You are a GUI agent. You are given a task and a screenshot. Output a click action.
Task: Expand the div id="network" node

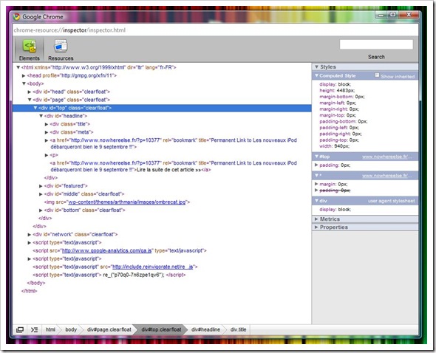click(x=30, y=234)
